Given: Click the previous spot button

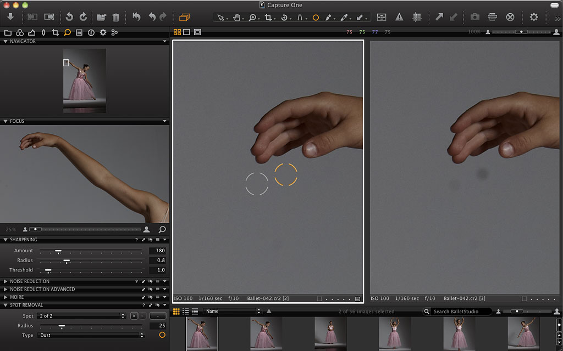Looking at the screenshot, I should [x=134, y=316].
